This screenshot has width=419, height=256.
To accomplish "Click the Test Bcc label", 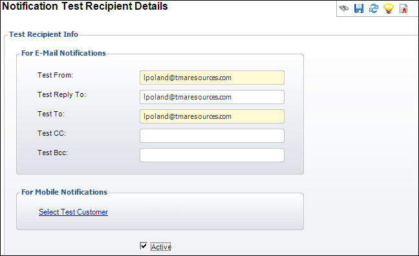I will [x=52, y=153].
